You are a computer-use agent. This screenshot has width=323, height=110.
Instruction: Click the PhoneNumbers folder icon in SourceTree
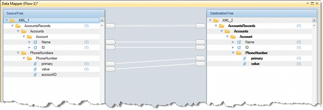[24, 53]
